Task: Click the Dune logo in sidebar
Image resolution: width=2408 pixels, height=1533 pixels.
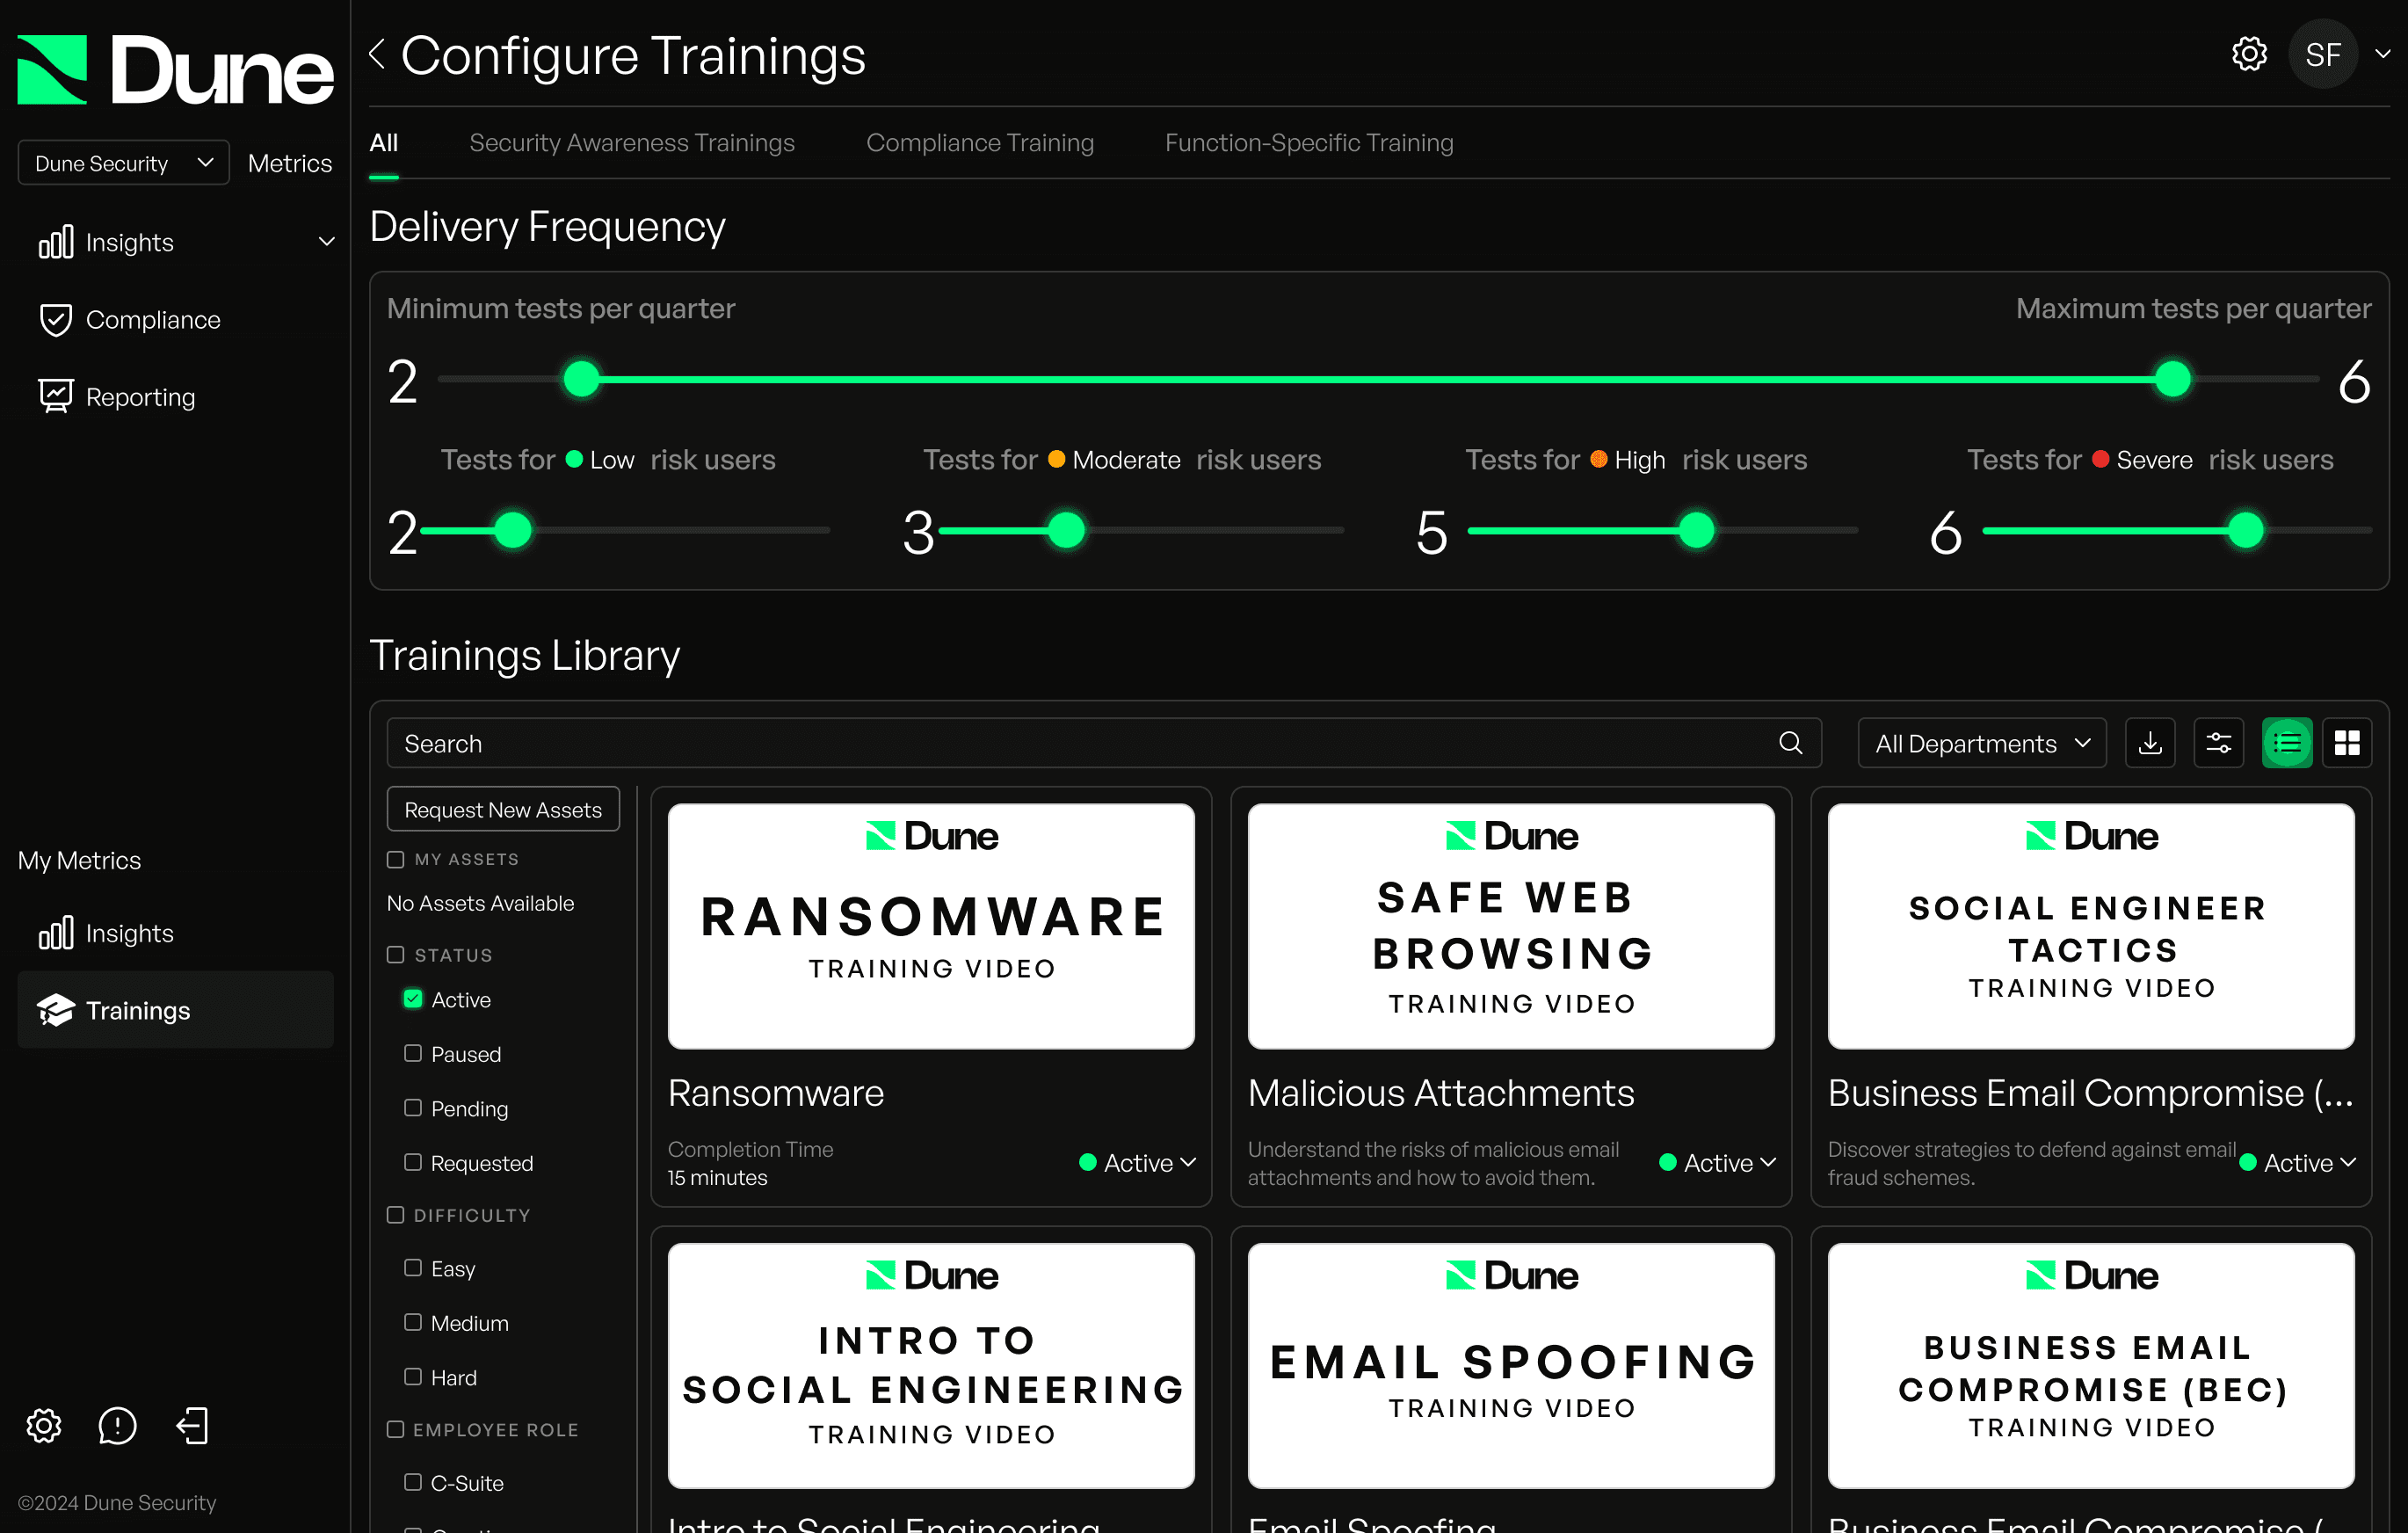Action: point(175,69)
